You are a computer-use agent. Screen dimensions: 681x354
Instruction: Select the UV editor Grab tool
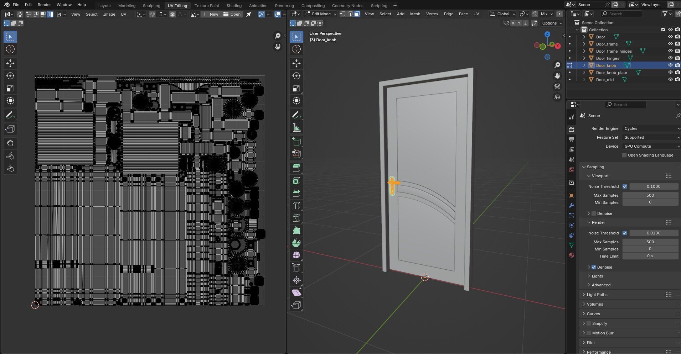(10, 143)
